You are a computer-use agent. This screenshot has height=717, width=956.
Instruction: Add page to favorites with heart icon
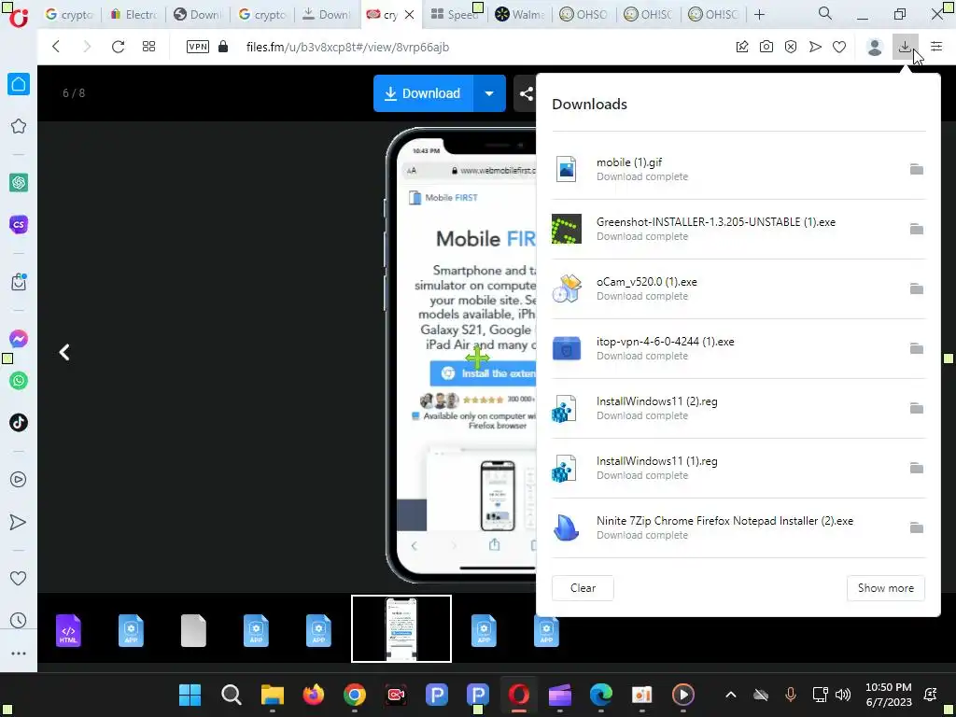pos(839,47)
